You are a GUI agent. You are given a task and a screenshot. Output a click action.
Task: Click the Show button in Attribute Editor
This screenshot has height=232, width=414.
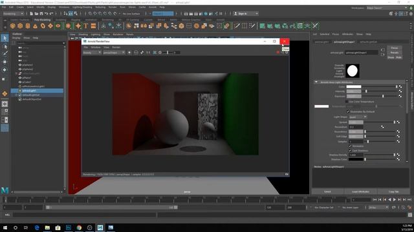pos(391,57)
